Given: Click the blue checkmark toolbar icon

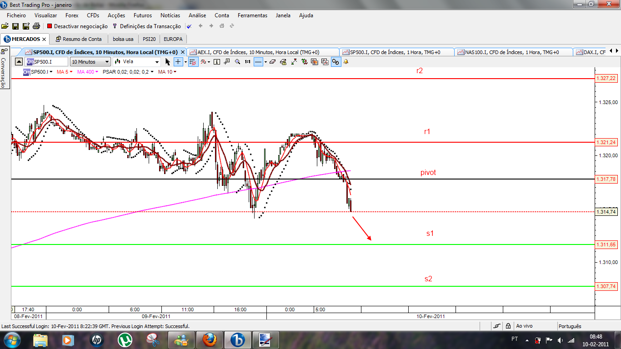Looking at the screenshot, I should tap(189, 26).
